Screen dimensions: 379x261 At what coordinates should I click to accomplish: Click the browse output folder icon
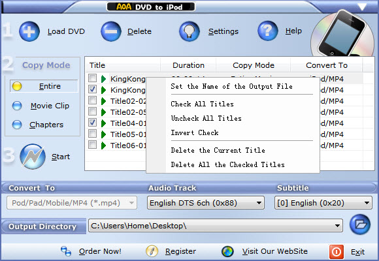pyautogui.click(x=360, y=224)
